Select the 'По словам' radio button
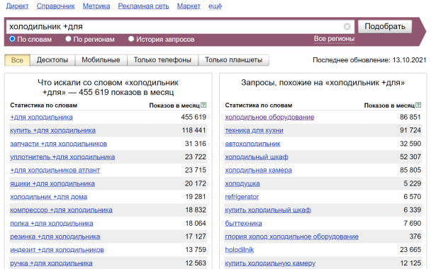The image size is (431, 269). point(12,39)
